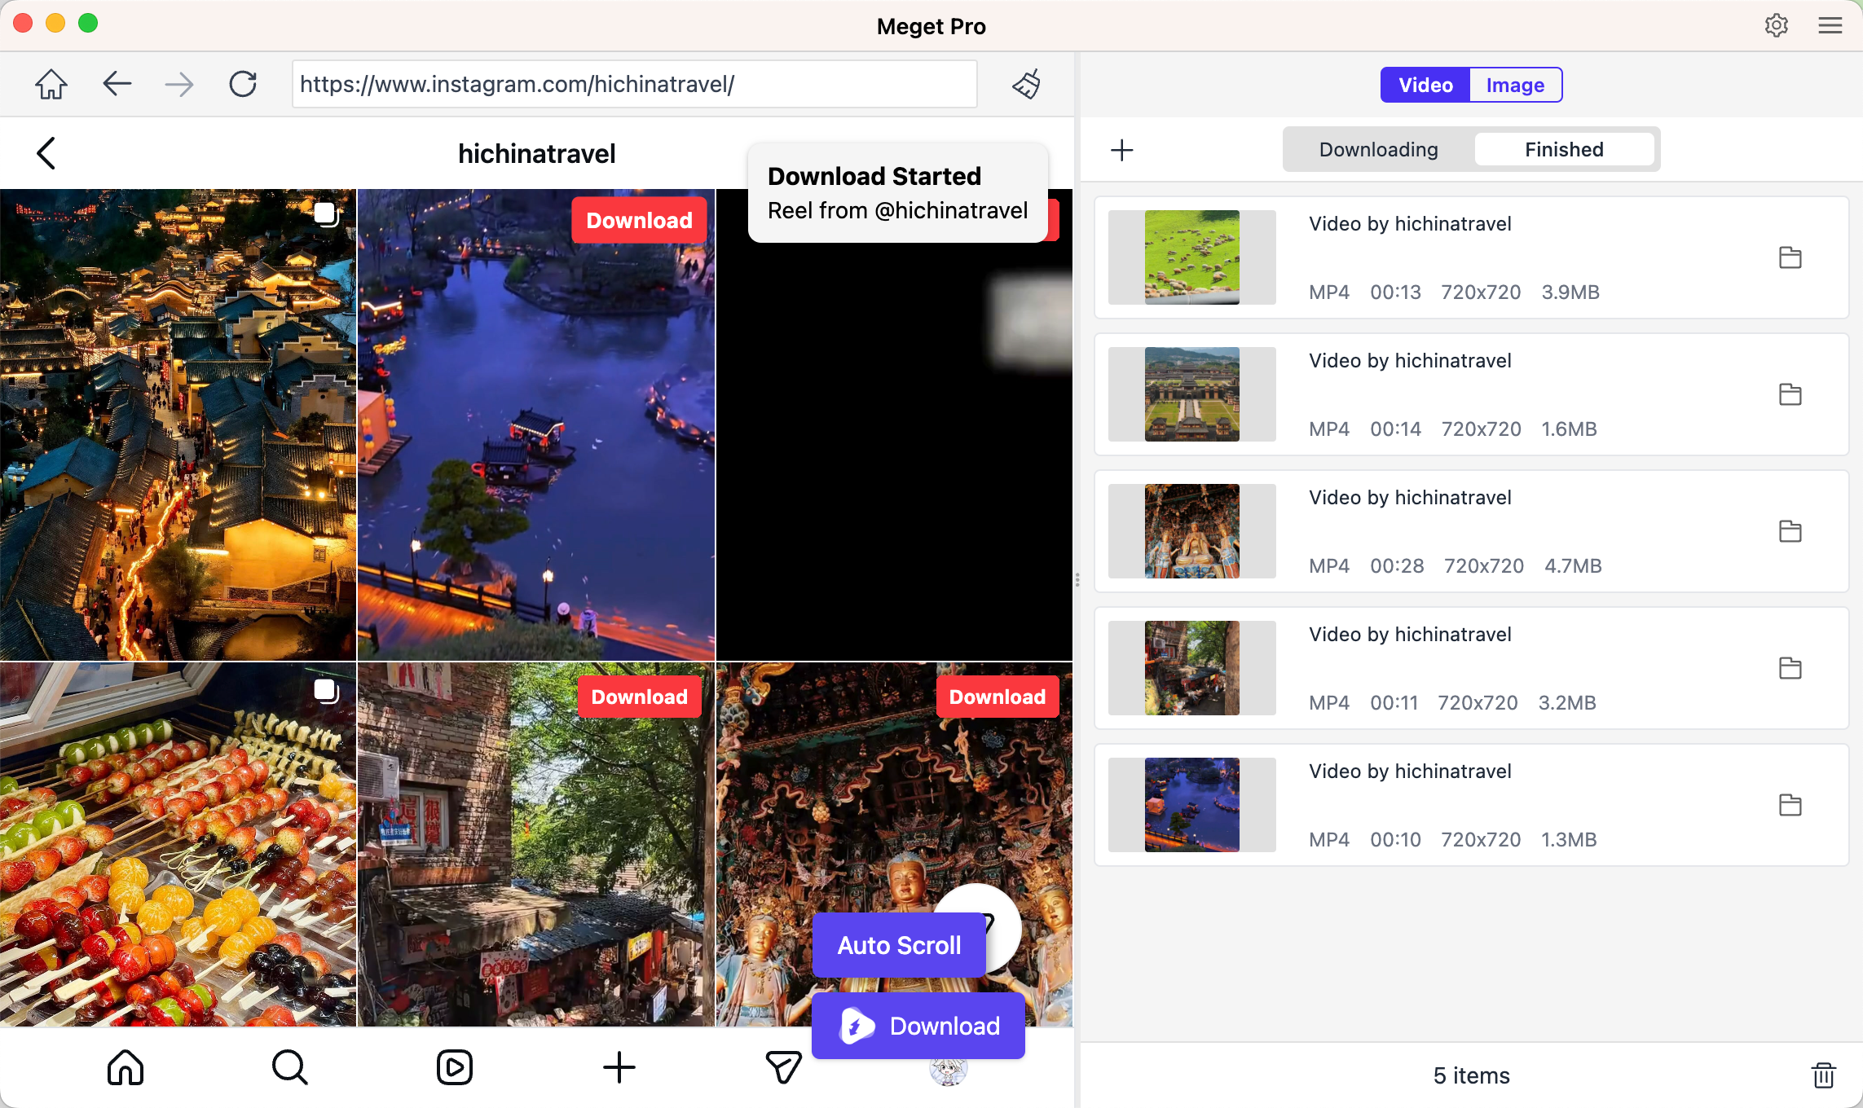
Task: Click the '5 items' status text
Action: (x=1472, y=1075)
